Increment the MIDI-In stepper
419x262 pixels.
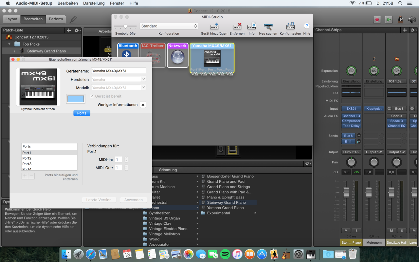coord(126,158)
